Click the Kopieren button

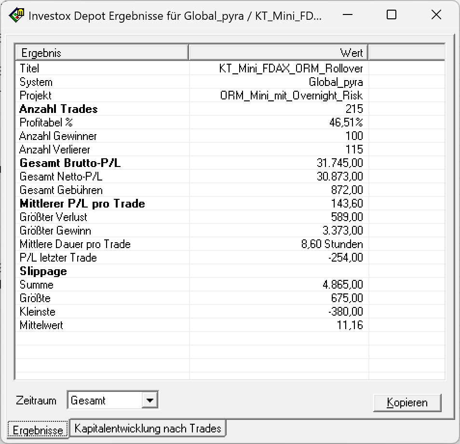407,402
